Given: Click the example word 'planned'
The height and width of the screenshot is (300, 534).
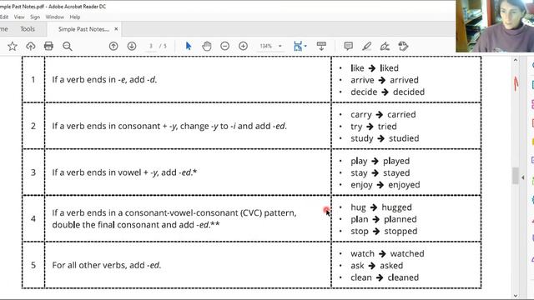Looking at the screenshot, I should (400, 219).
